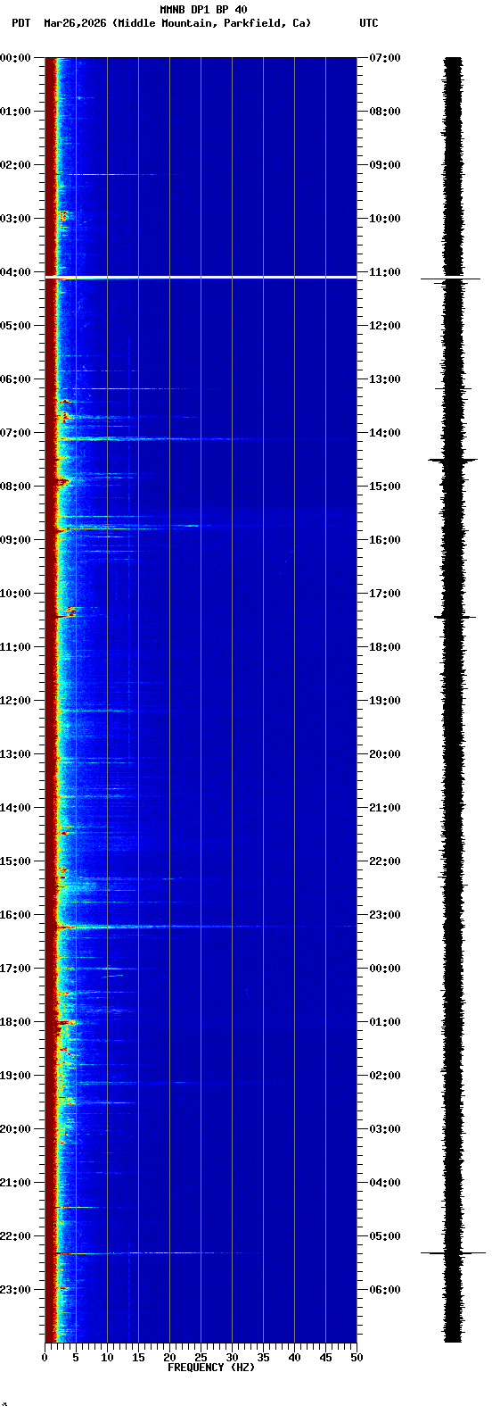Screen dimensions: 492x1414
Task: Click the seismogram spike near 07:30 PDT
Action: click(453, 460)
